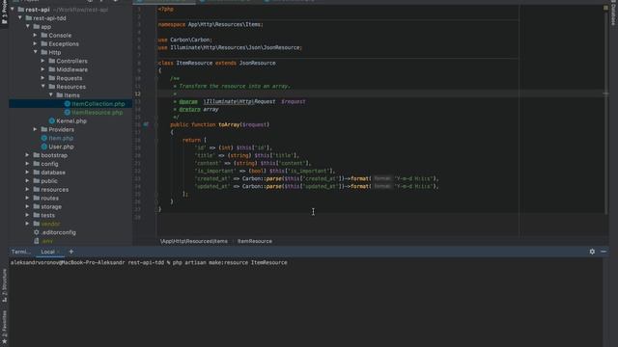Expand the Exceptions folder

36,43
